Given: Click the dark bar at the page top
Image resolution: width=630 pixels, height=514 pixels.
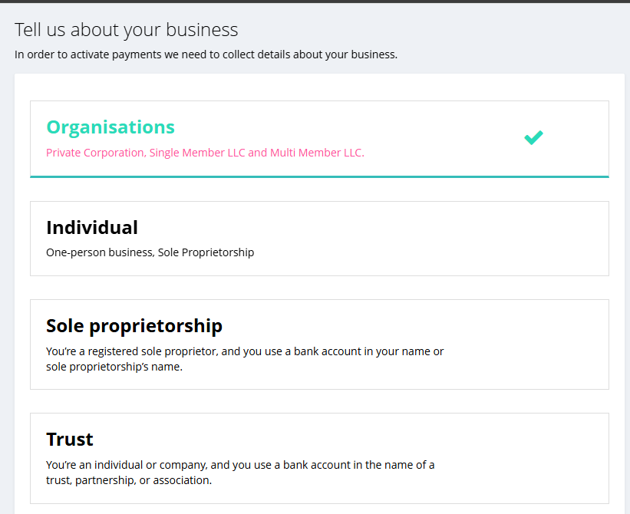Looking at the screenshot, I should pos(315,2).
